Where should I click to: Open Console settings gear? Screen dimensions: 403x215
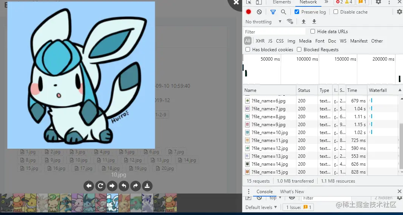[399, 198]
